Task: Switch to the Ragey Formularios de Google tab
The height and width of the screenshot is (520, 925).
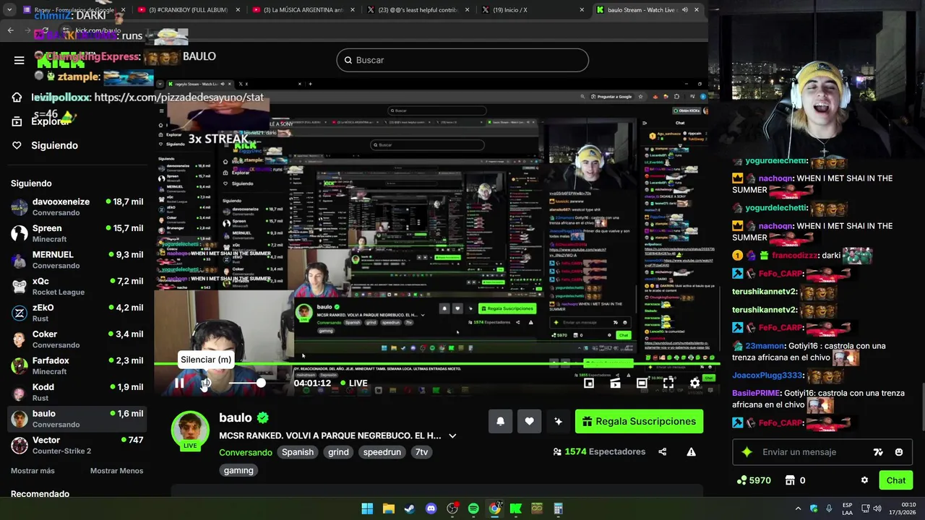Action: click(x=72, y=9)
